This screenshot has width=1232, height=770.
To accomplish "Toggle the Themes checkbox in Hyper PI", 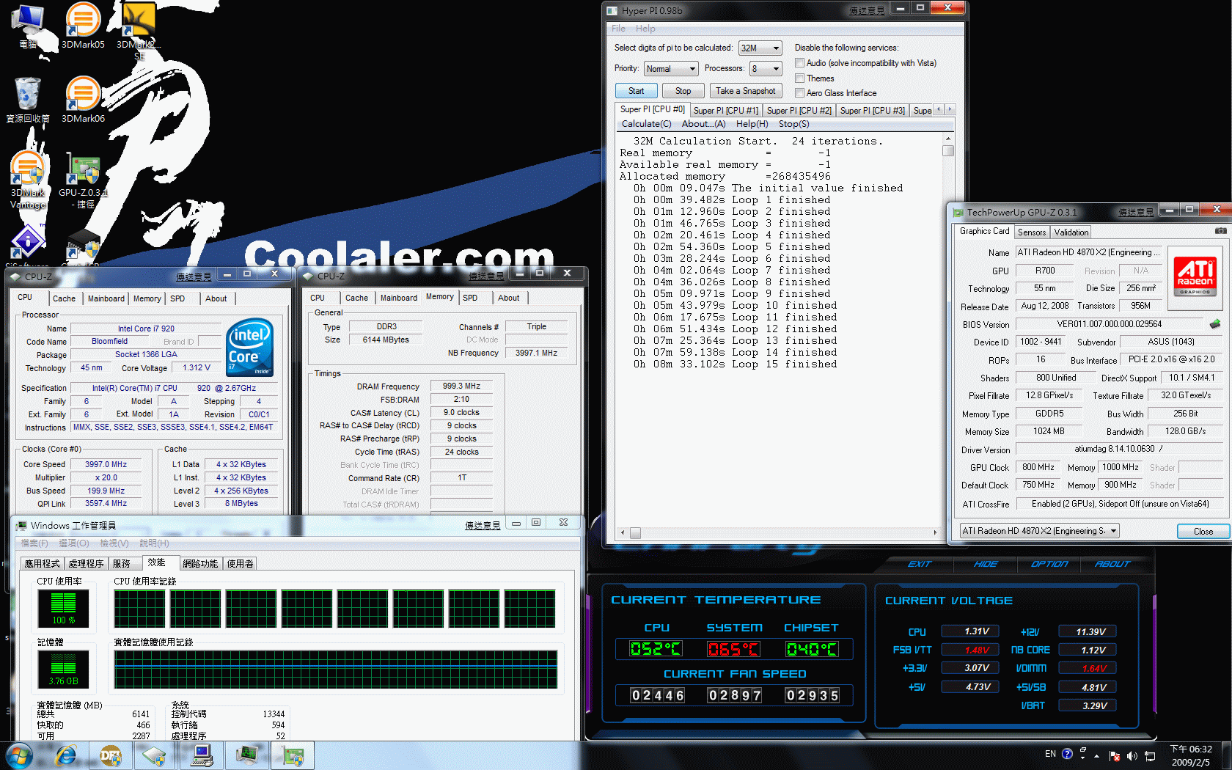I will point(800,78).
